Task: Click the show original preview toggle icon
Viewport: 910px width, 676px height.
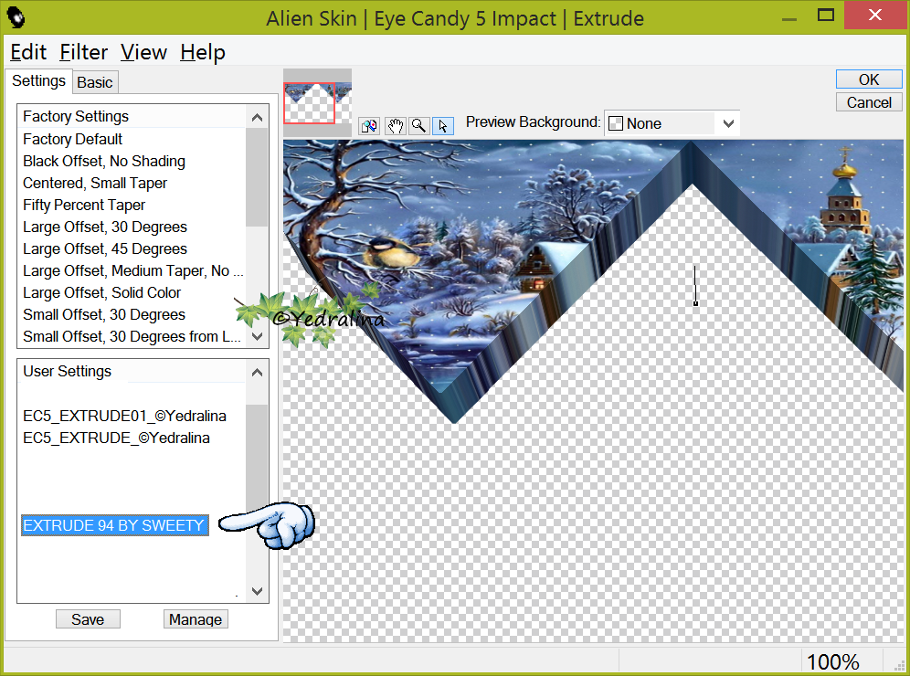Action: [369, 125]
